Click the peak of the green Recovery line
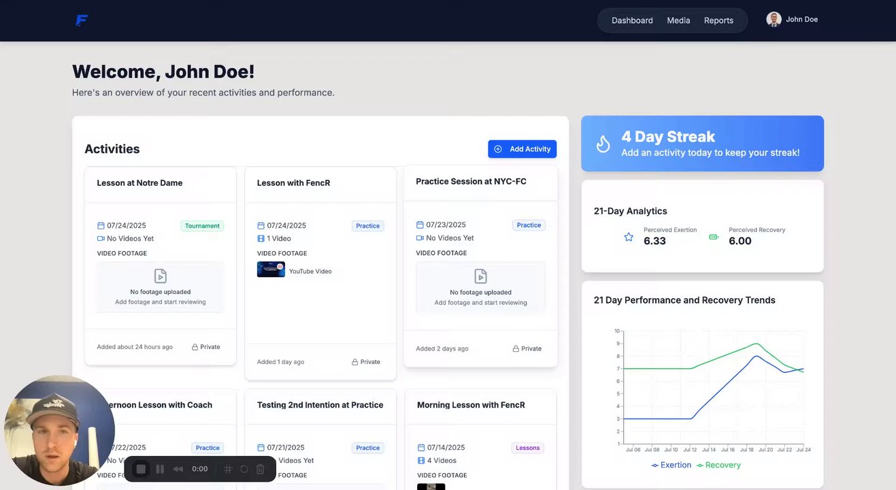The width and height of the screenshot is (896, 490). tap(756, 344)
